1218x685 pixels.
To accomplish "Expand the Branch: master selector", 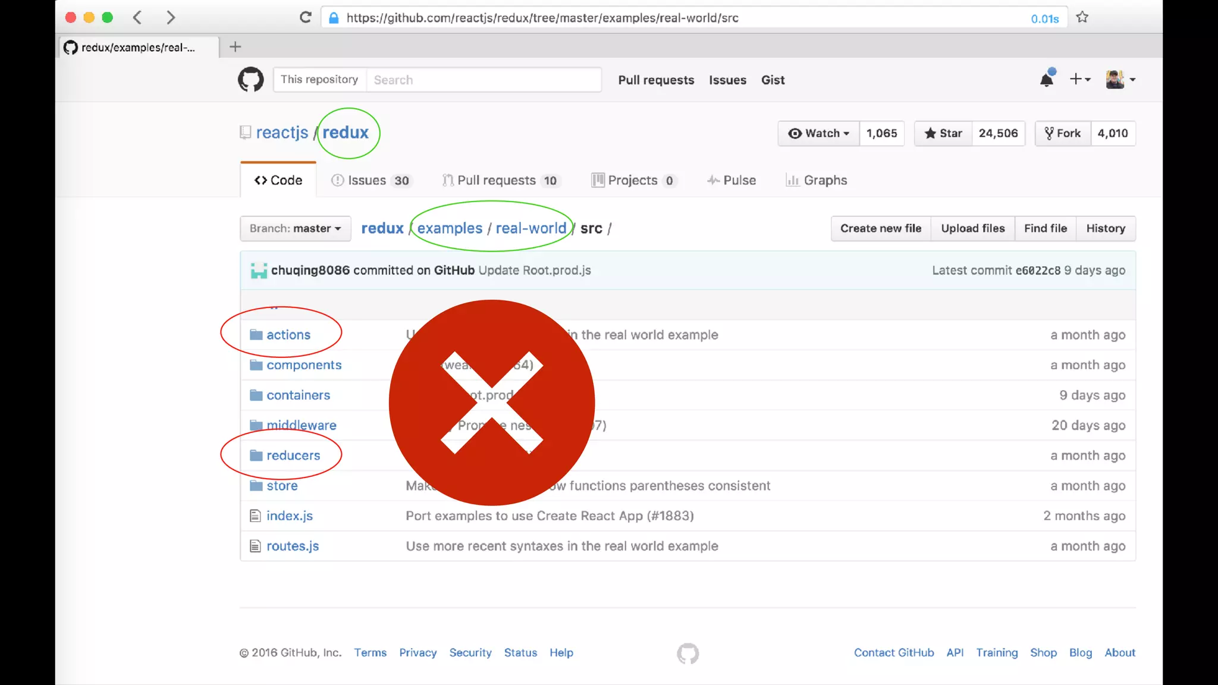I will [295, 228].
